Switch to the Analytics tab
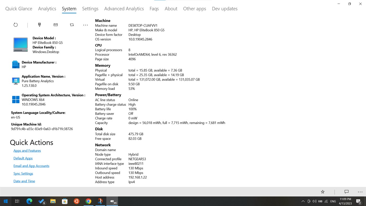The image size is (366, 206). point(47,9)
